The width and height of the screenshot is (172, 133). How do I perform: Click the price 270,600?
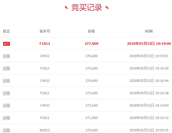[x=91, y=130]
